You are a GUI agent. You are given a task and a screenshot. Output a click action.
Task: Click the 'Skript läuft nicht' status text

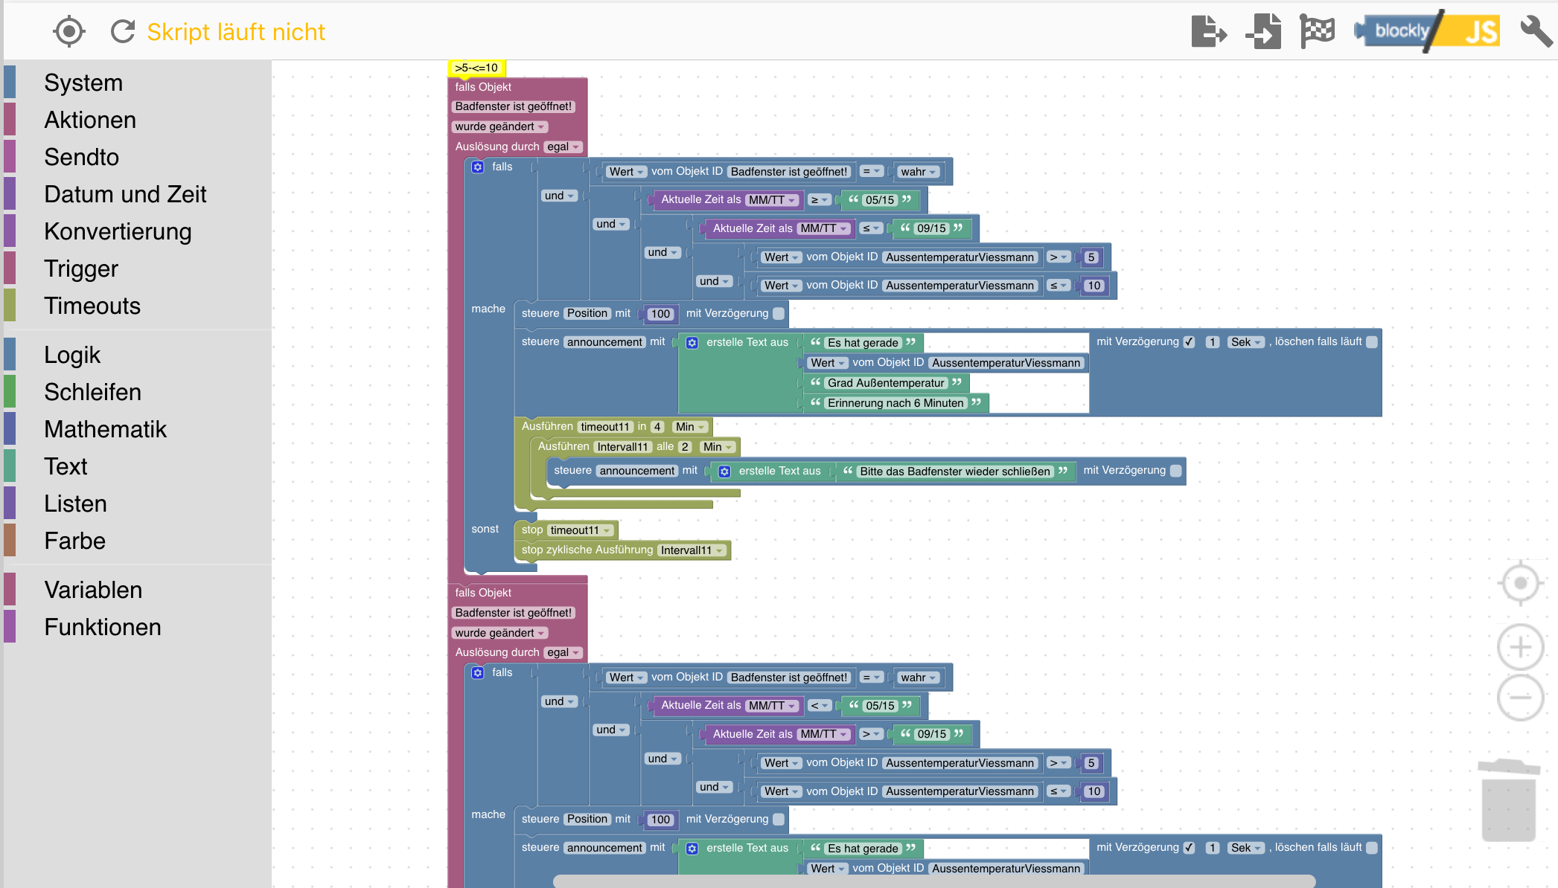pos(236,32)
